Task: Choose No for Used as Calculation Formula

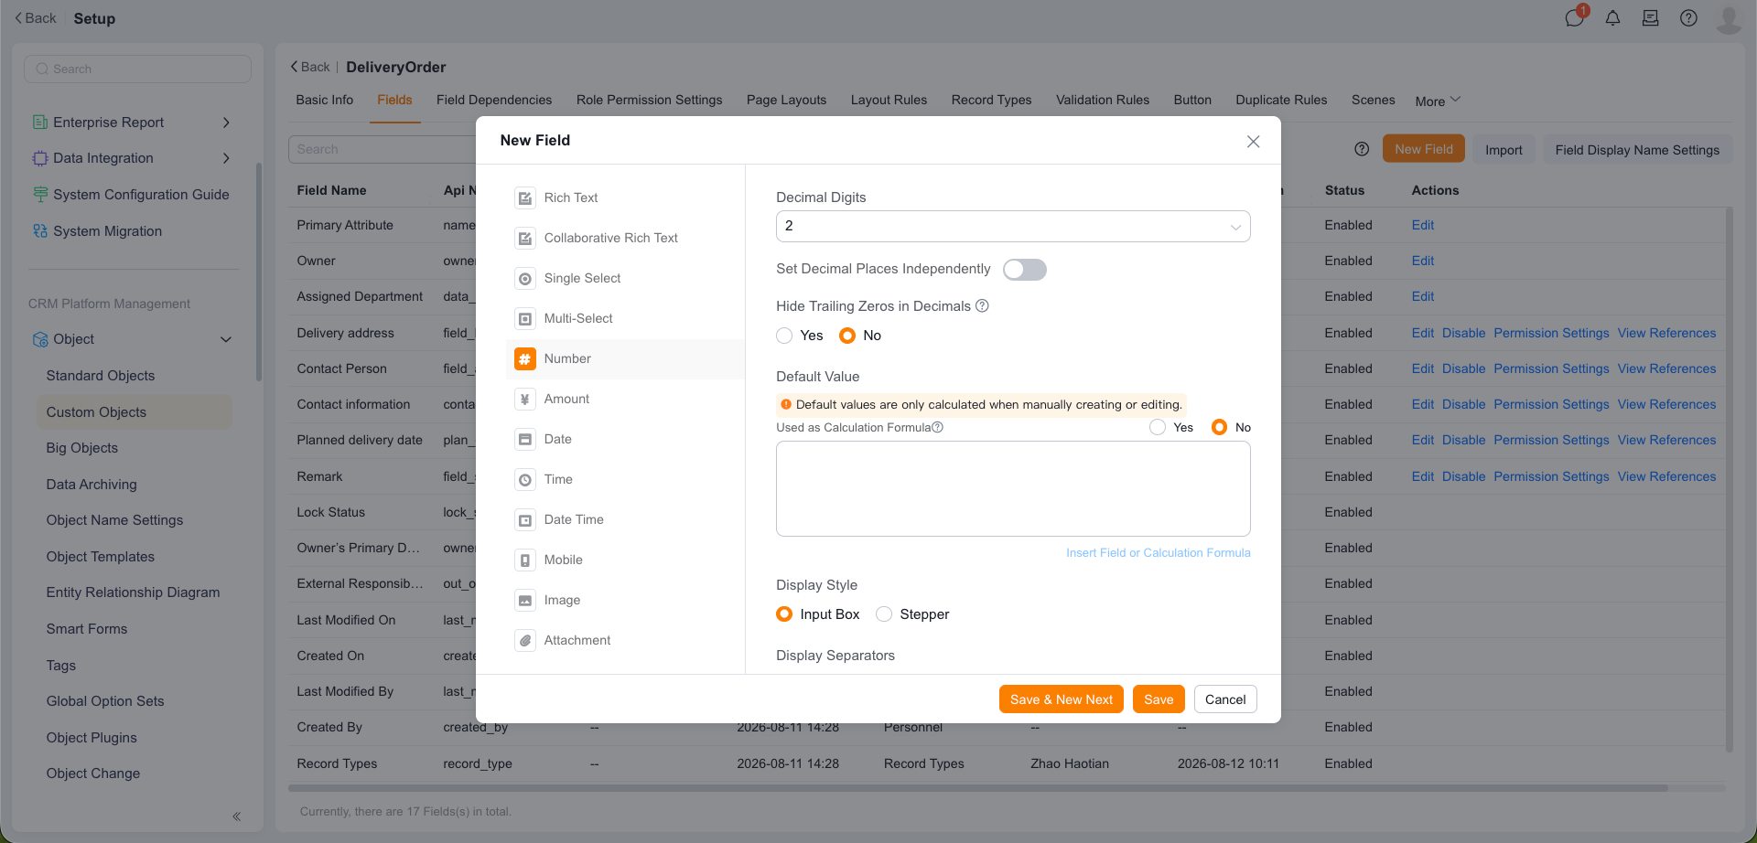Action: tap(1219, 427)
